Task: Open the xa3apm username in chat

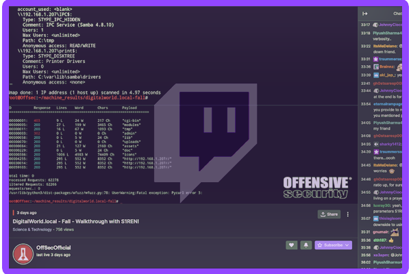Action: 381,255
